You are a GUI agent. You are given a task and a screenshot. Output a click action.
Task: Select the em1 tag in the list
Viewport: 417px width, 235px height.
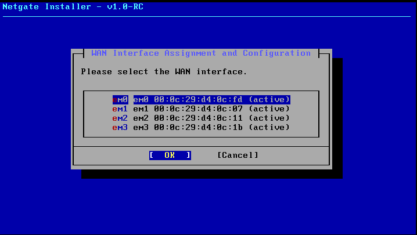click(120, 109)
